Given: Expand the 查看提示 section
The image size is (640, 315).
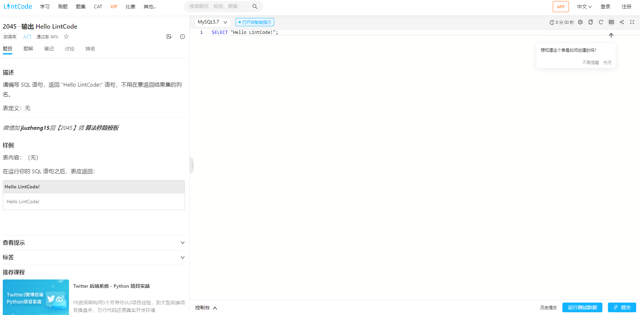Looking at the screenshot, I should (94, 243).
